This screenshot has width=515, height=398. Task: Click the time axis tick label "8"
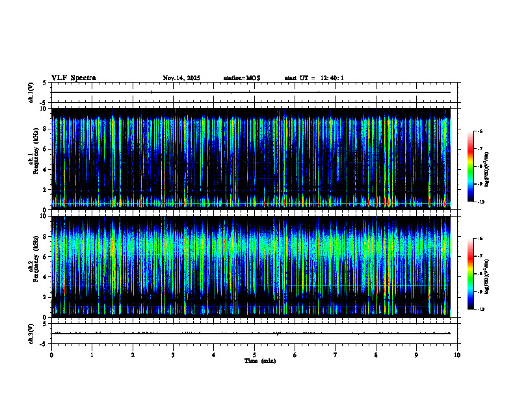click(x=376, y=355)
